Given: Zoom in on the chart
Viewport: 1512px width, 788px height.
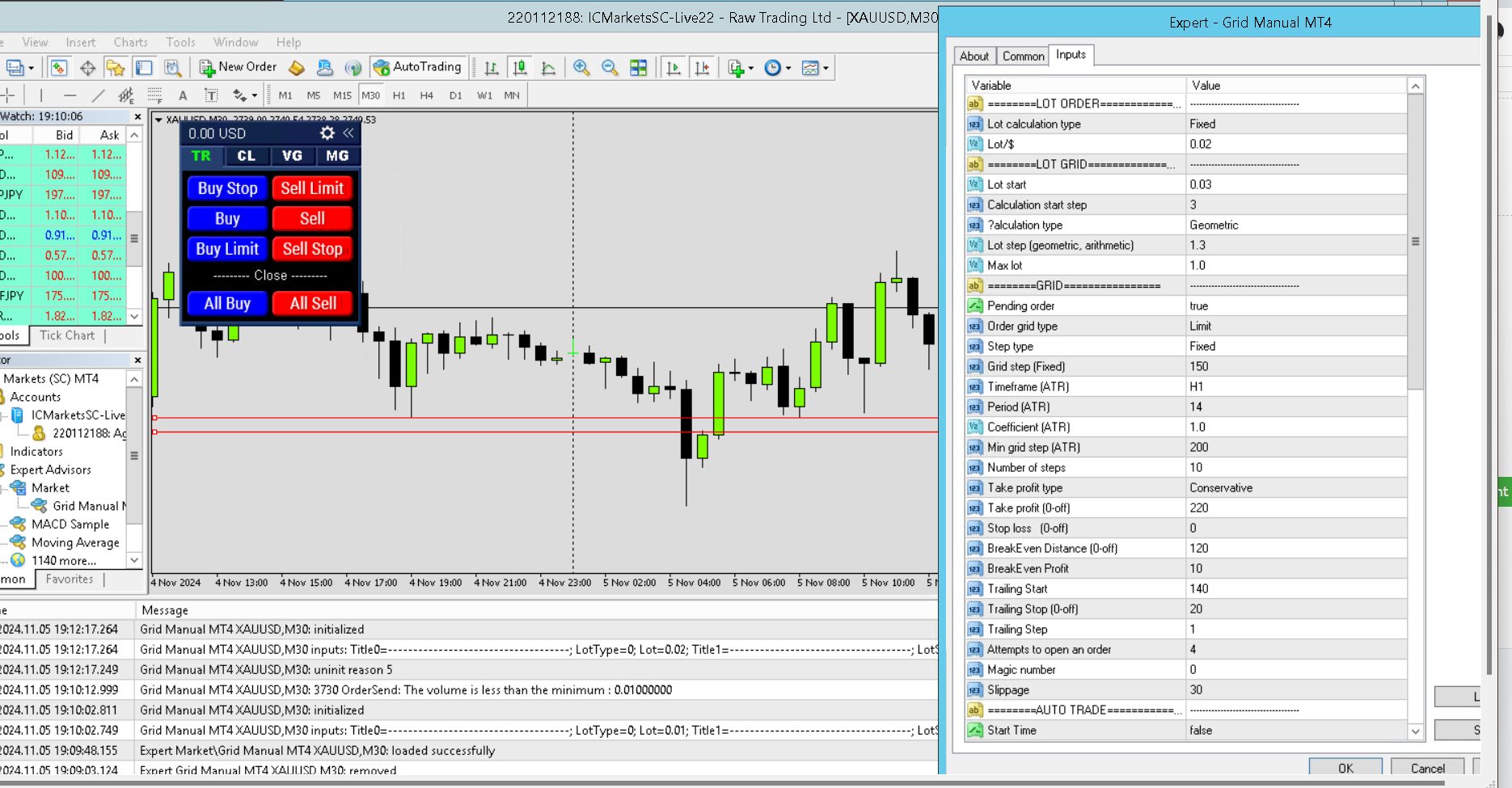Looking at the screenshot, I should click(x=581, y=67).
